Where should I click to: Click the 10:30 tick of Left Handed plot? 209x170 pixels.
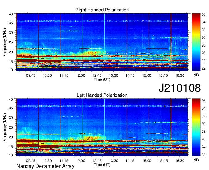[x=47, y=160]
